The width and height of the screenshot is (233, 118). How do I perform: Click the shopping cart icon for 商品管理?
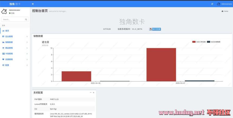pos(3,48)
